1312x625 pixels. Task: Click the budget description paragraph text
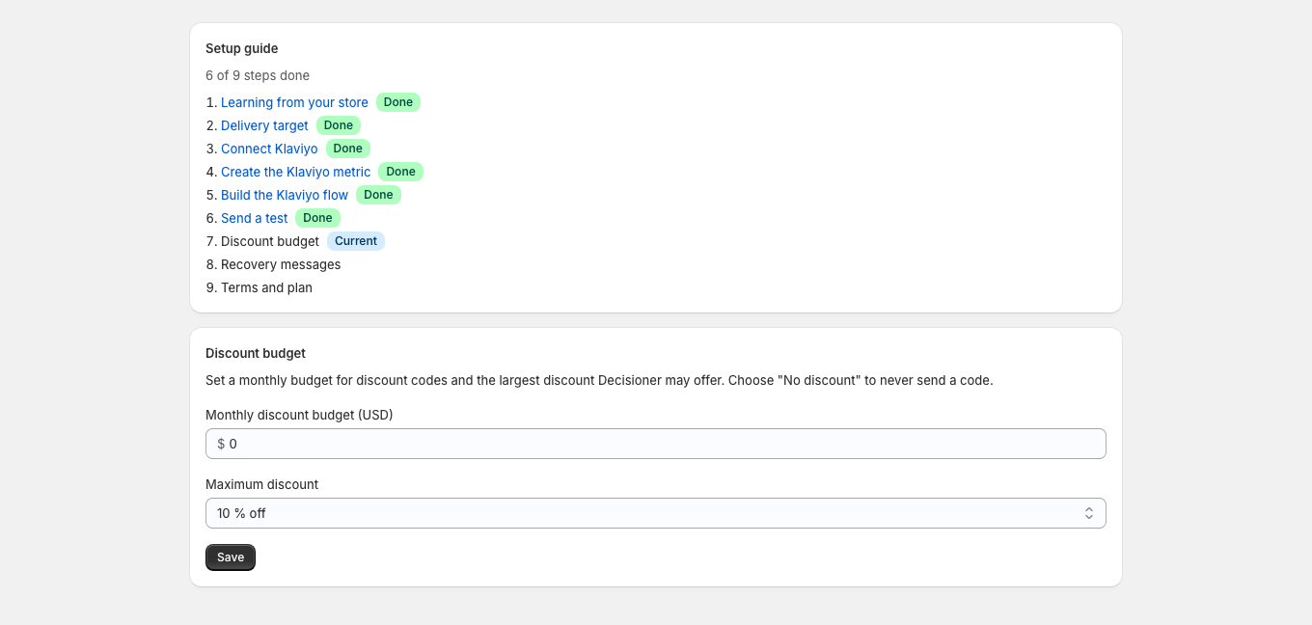click(x=599, y=380)
